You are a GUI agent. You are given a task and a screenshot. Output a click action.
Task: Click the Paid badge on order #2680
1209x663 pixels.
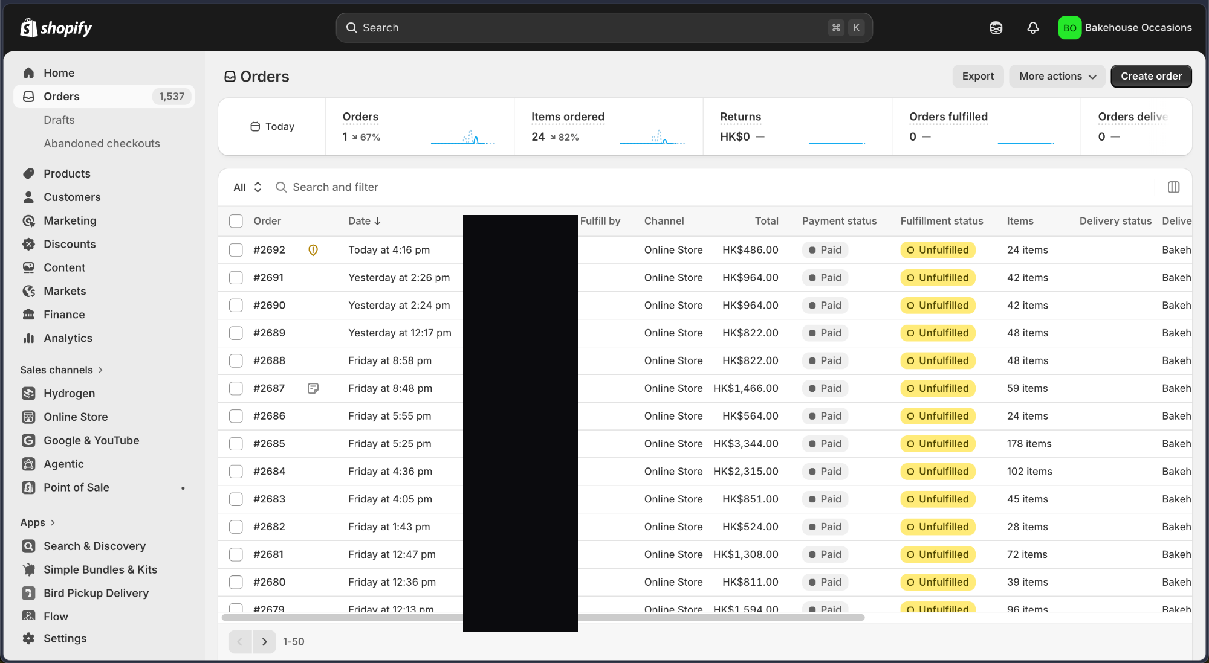[825, 582]
